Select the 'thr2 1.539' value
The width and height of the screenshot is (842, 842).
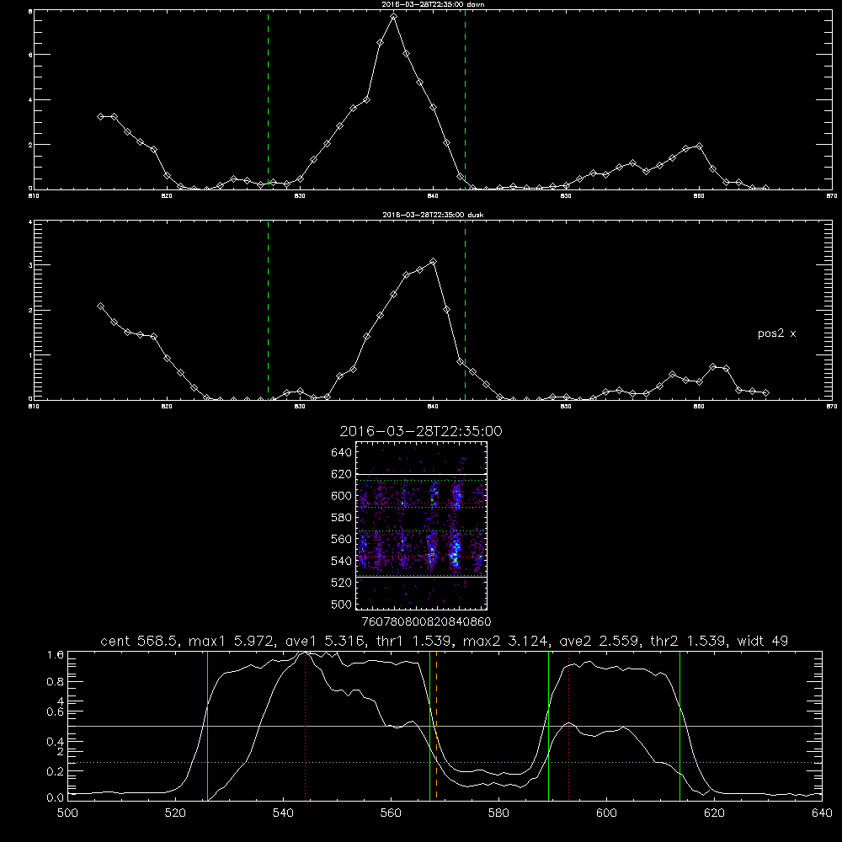tap(689, 641)
